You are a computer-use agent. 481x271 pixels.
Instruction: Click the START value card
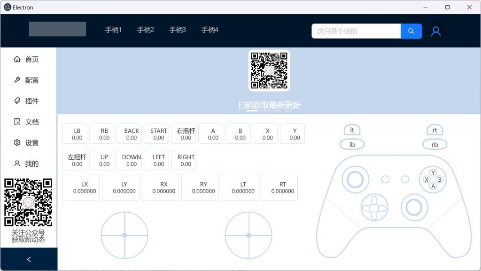coord(156,134)
